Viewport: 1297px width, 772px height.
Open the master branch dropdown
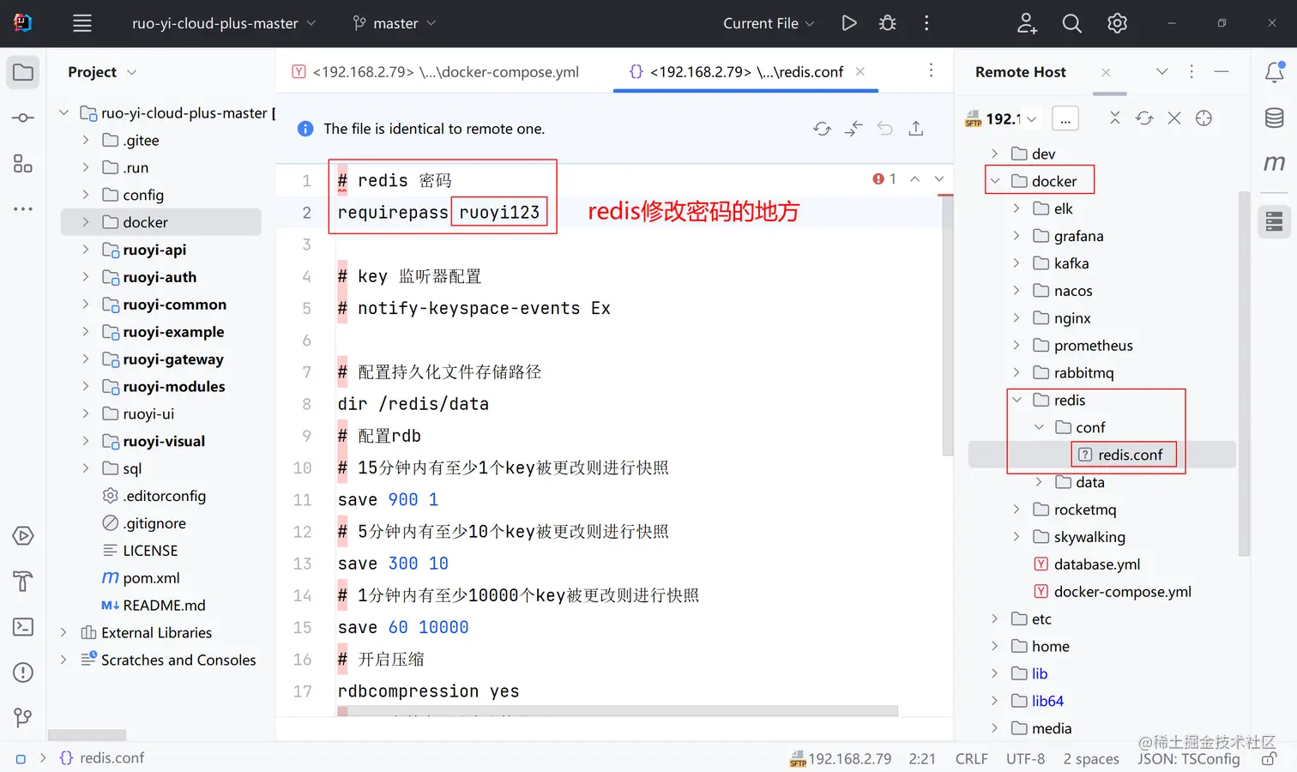pyautogui.click(x=395, y=23)
